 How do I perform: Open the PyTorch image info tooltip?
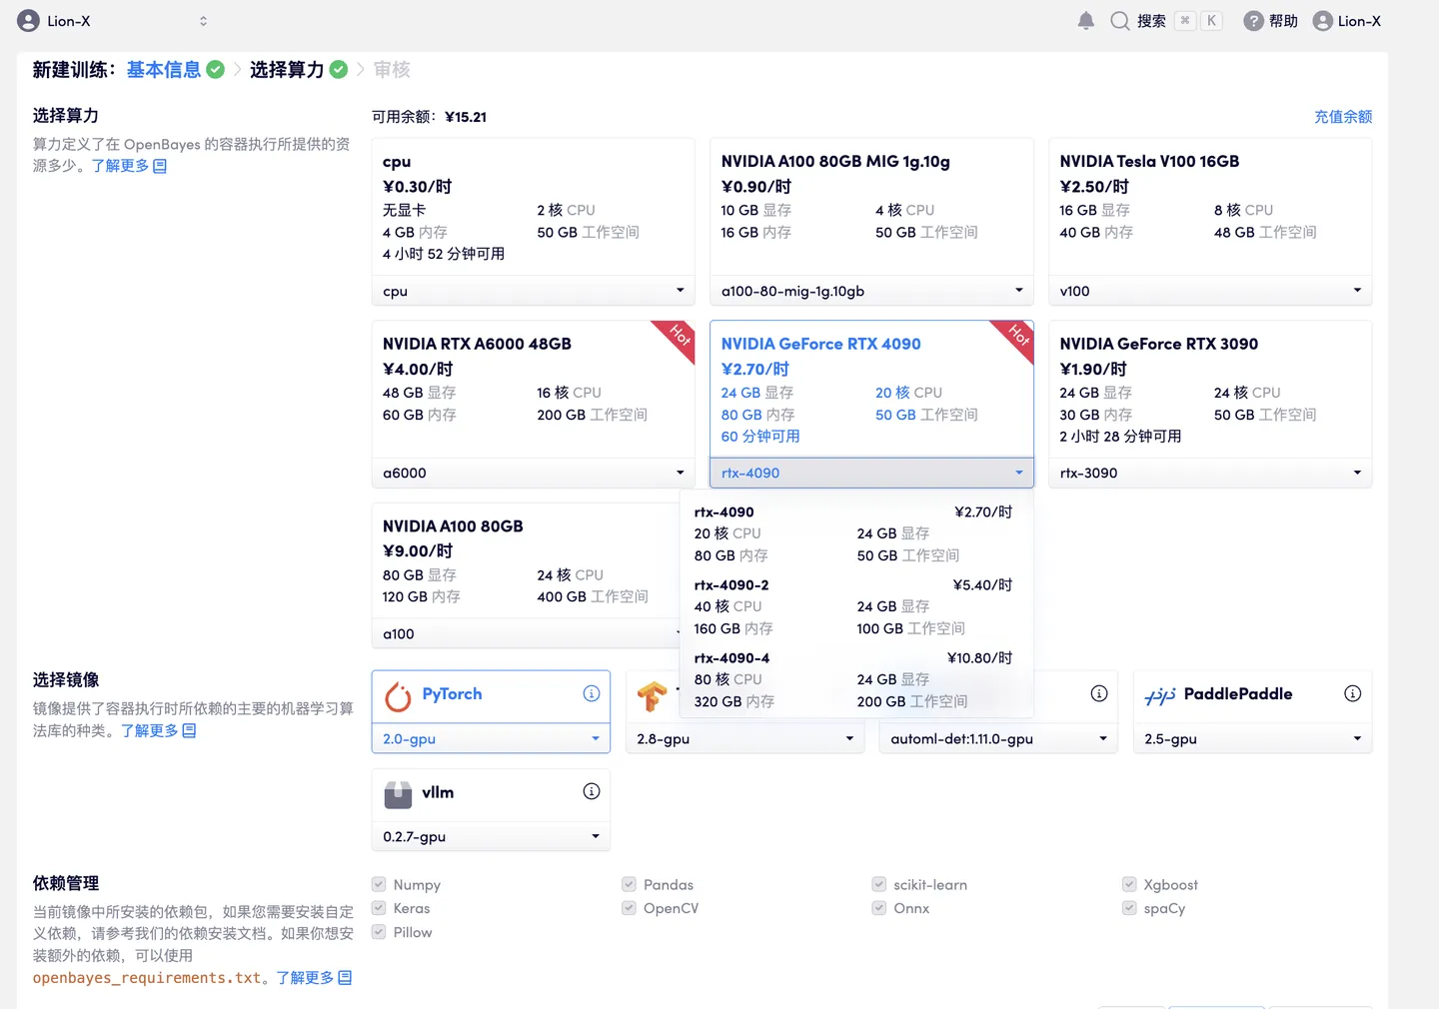(x=591, y=693)
